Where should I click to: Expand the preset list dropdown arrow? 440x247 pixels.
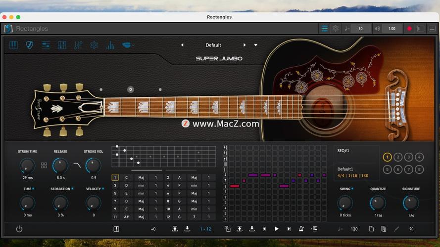pyautogui.click(x=256, y=45)
